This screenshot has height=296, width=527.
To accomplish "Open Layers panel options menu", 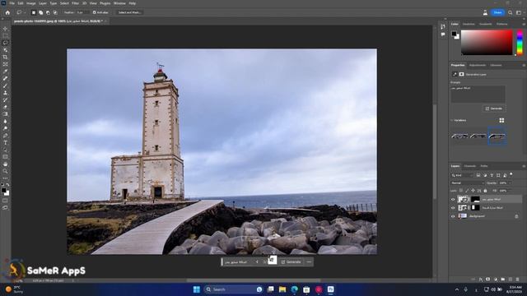I will (x=524, y=166).
